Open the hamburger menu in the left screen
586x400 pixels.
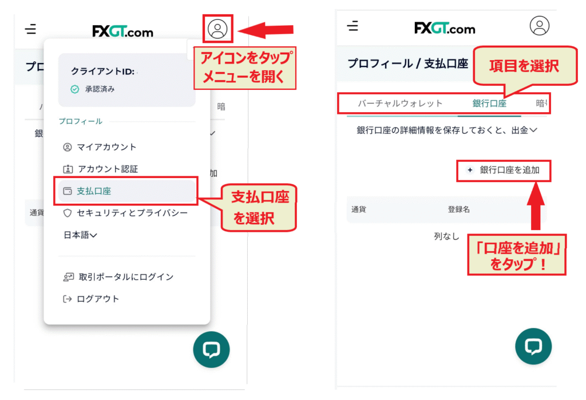coord(31,29)
